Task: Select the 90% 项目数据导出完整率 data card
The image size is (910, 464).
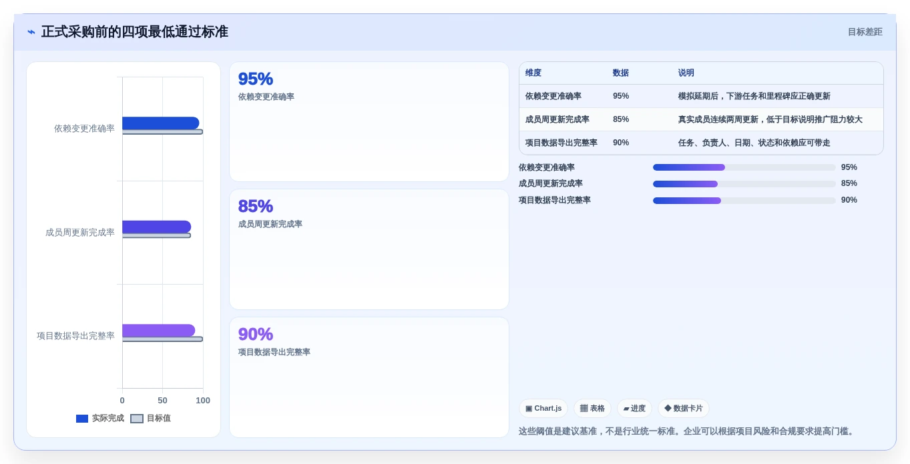Action: pyautogui.click(x=369, y=377)
